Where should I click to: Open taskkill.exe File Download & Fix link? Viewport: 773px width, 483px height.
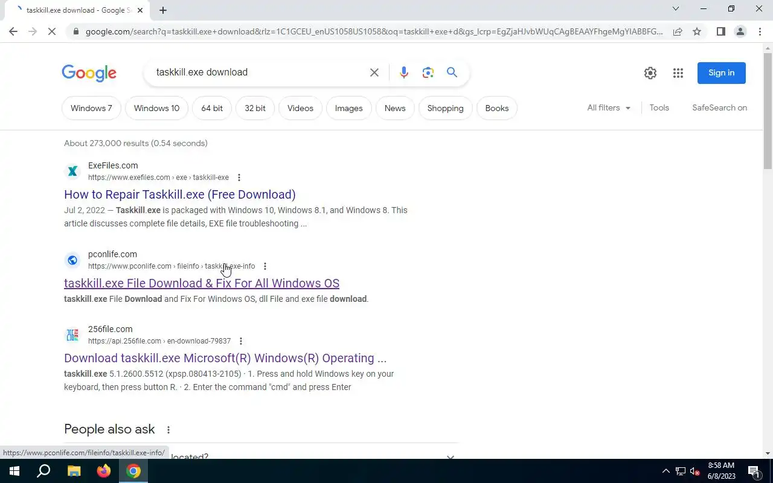(x=202, y=283)
